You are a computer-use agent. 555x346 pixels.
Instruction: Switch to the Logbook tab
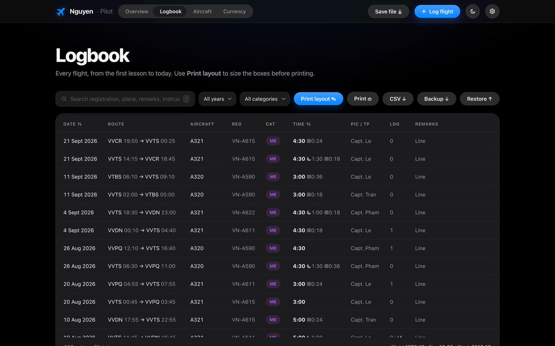[x=171, y=12]
